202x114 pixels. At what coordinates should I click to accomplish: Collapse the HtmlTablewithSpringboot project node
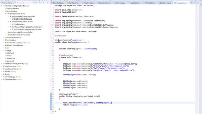coord(1,6)
